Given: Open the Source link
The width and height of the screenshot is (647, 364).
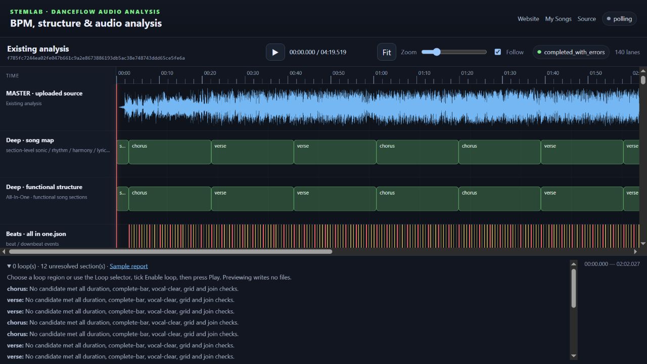Looking at the screenshot, I should tap(586, 19).
